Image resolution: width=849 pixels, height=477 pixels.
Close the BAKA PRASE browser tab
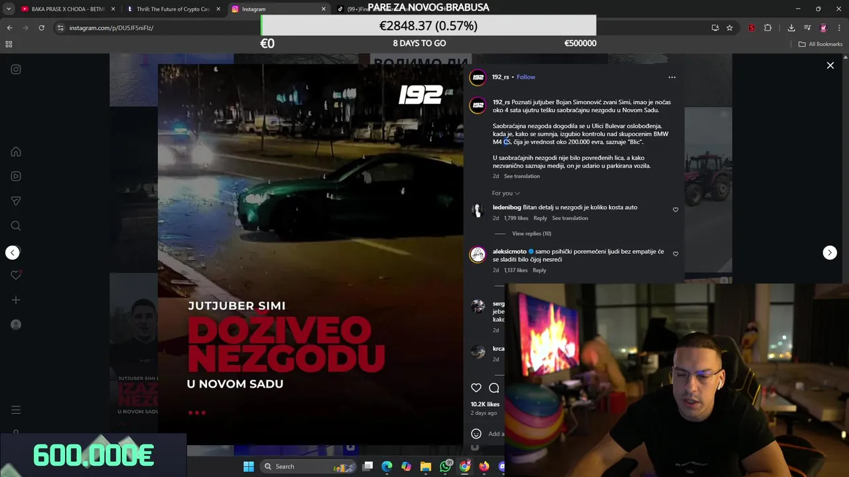click(x=113, y=9)
